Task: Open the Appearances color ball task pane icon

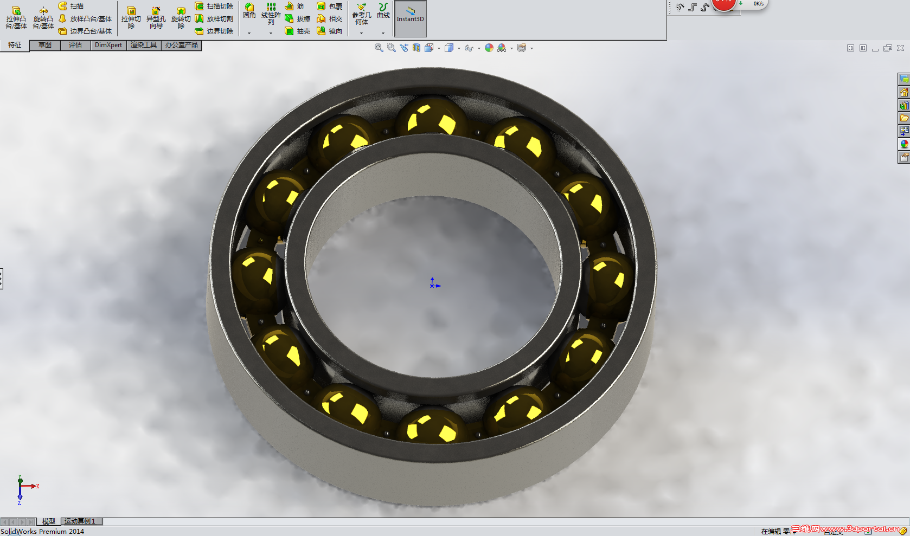Action: (x=904, y=144)
